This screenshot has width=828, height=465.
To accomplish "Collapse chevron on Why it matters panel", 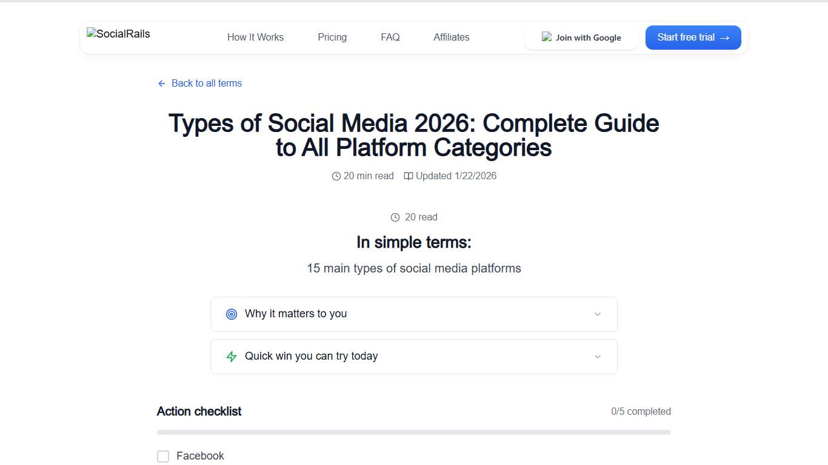I will [x=598, y=314].
